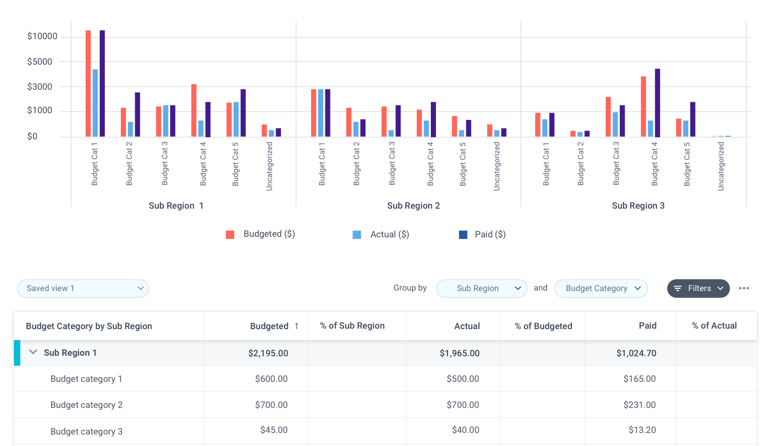Click Sub Region 3 Budget Cat 4 paid bar

pos(657,103)
